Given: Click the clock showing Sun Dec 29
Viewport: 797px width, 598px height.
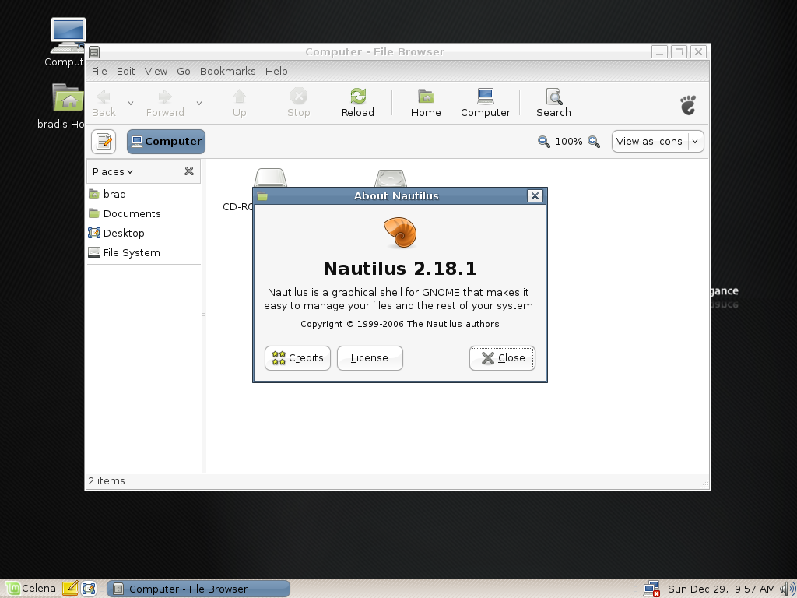Looking at the screenshot, I should (722, 589).
